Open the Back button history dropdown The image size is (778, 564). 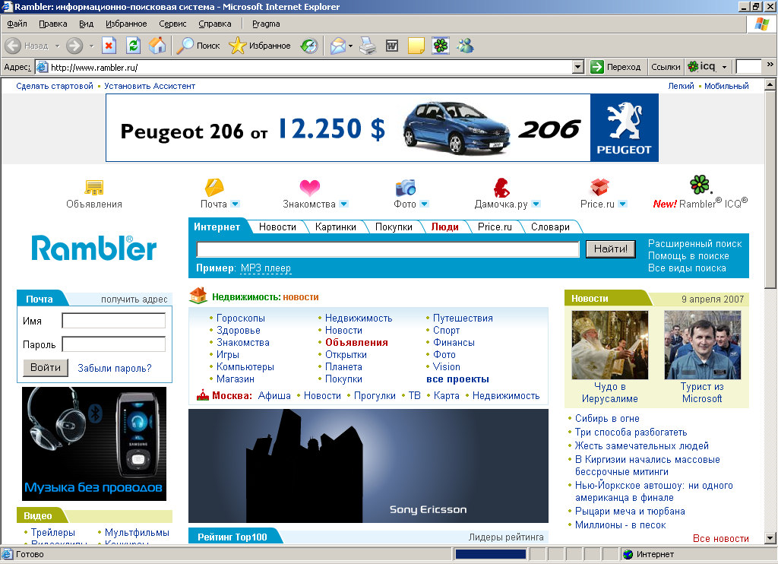pos(57,46)
